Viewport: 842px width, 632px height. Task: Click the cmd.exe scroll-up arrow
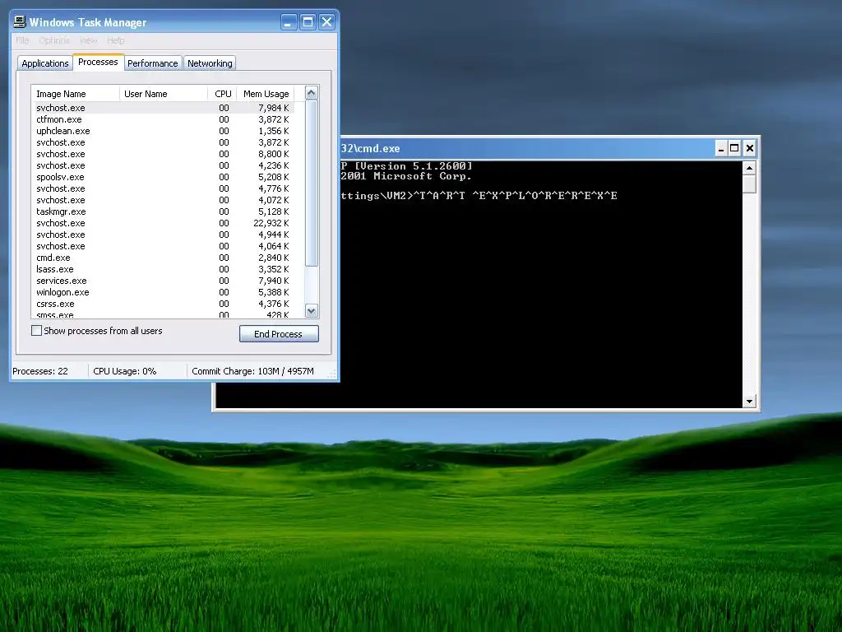tap(749, 168)
